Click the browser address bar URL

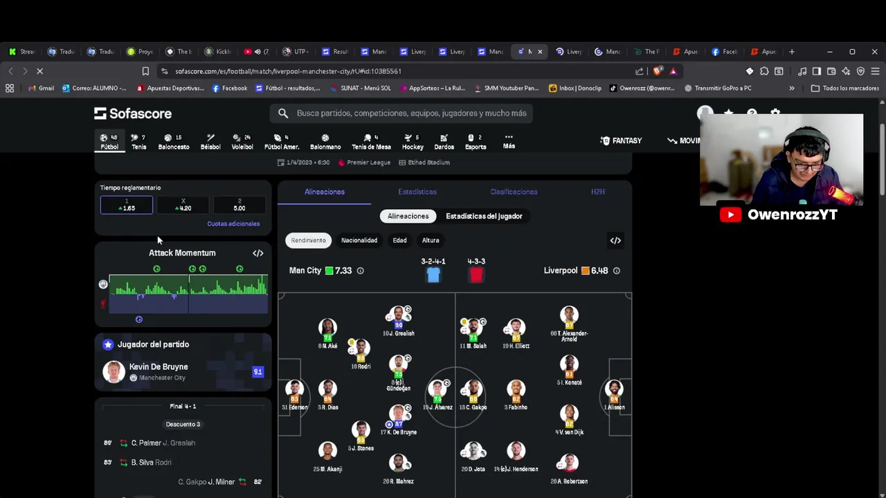(288, 71)
